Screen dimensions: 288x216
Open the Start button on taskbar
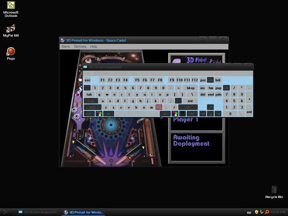[x=6, y=212]
